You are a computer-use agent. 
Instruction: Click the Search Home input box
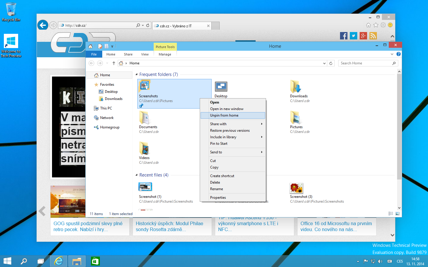(x=365, y=63)
